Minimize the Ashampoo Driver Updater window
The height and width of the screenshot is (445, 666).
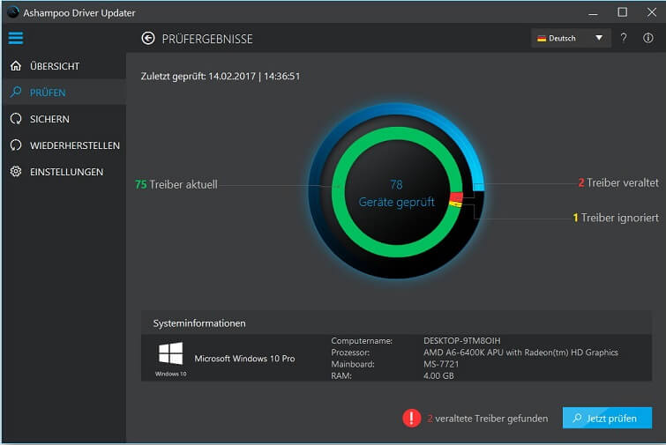coord(594,12)
